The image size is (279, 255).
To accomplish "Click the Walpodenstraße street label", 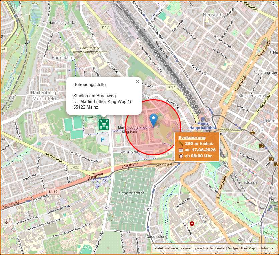I will [249, 157].
